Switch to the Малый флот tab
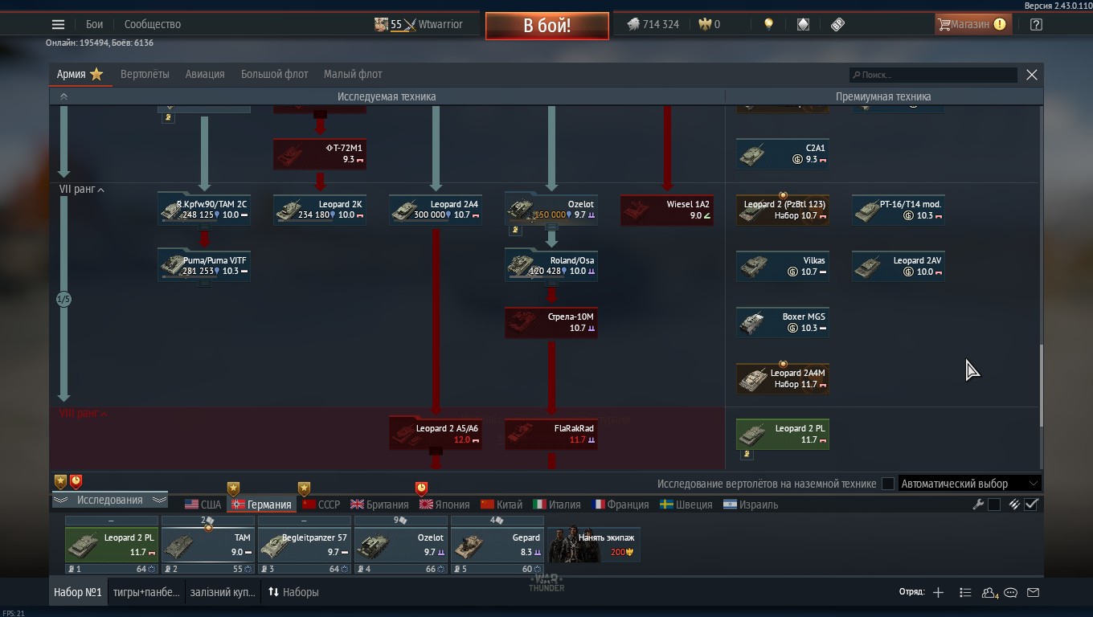 coord(353,74)
